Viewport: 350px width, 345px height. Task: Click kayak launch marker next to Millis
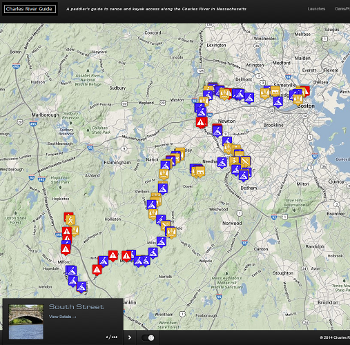162,241
